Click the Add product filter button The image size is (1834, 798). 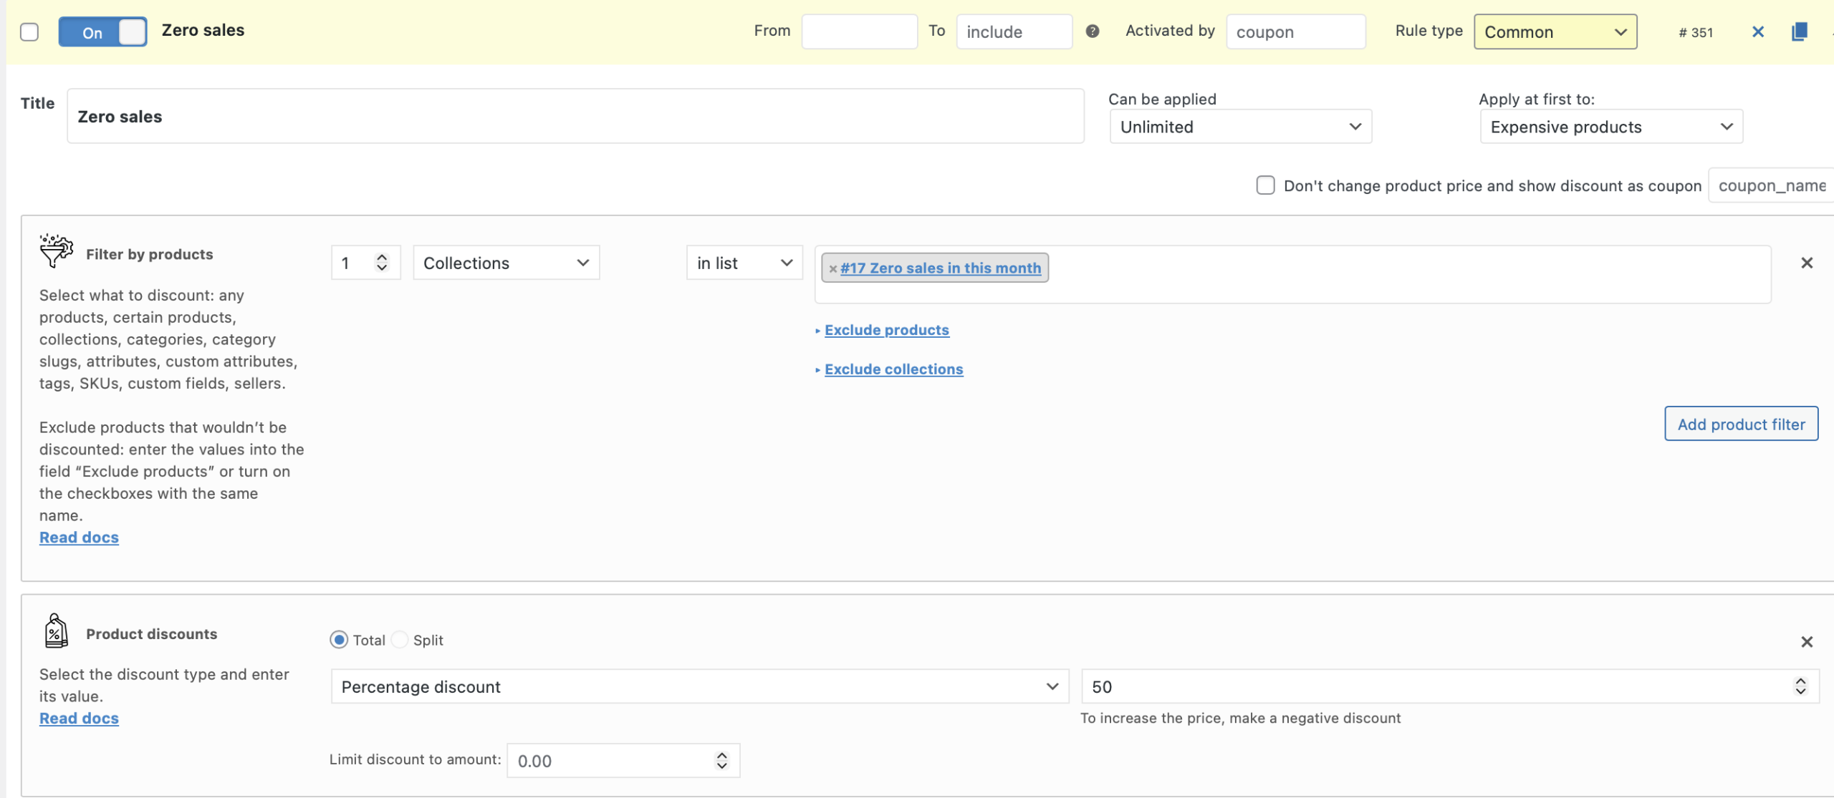[1741, 424]
